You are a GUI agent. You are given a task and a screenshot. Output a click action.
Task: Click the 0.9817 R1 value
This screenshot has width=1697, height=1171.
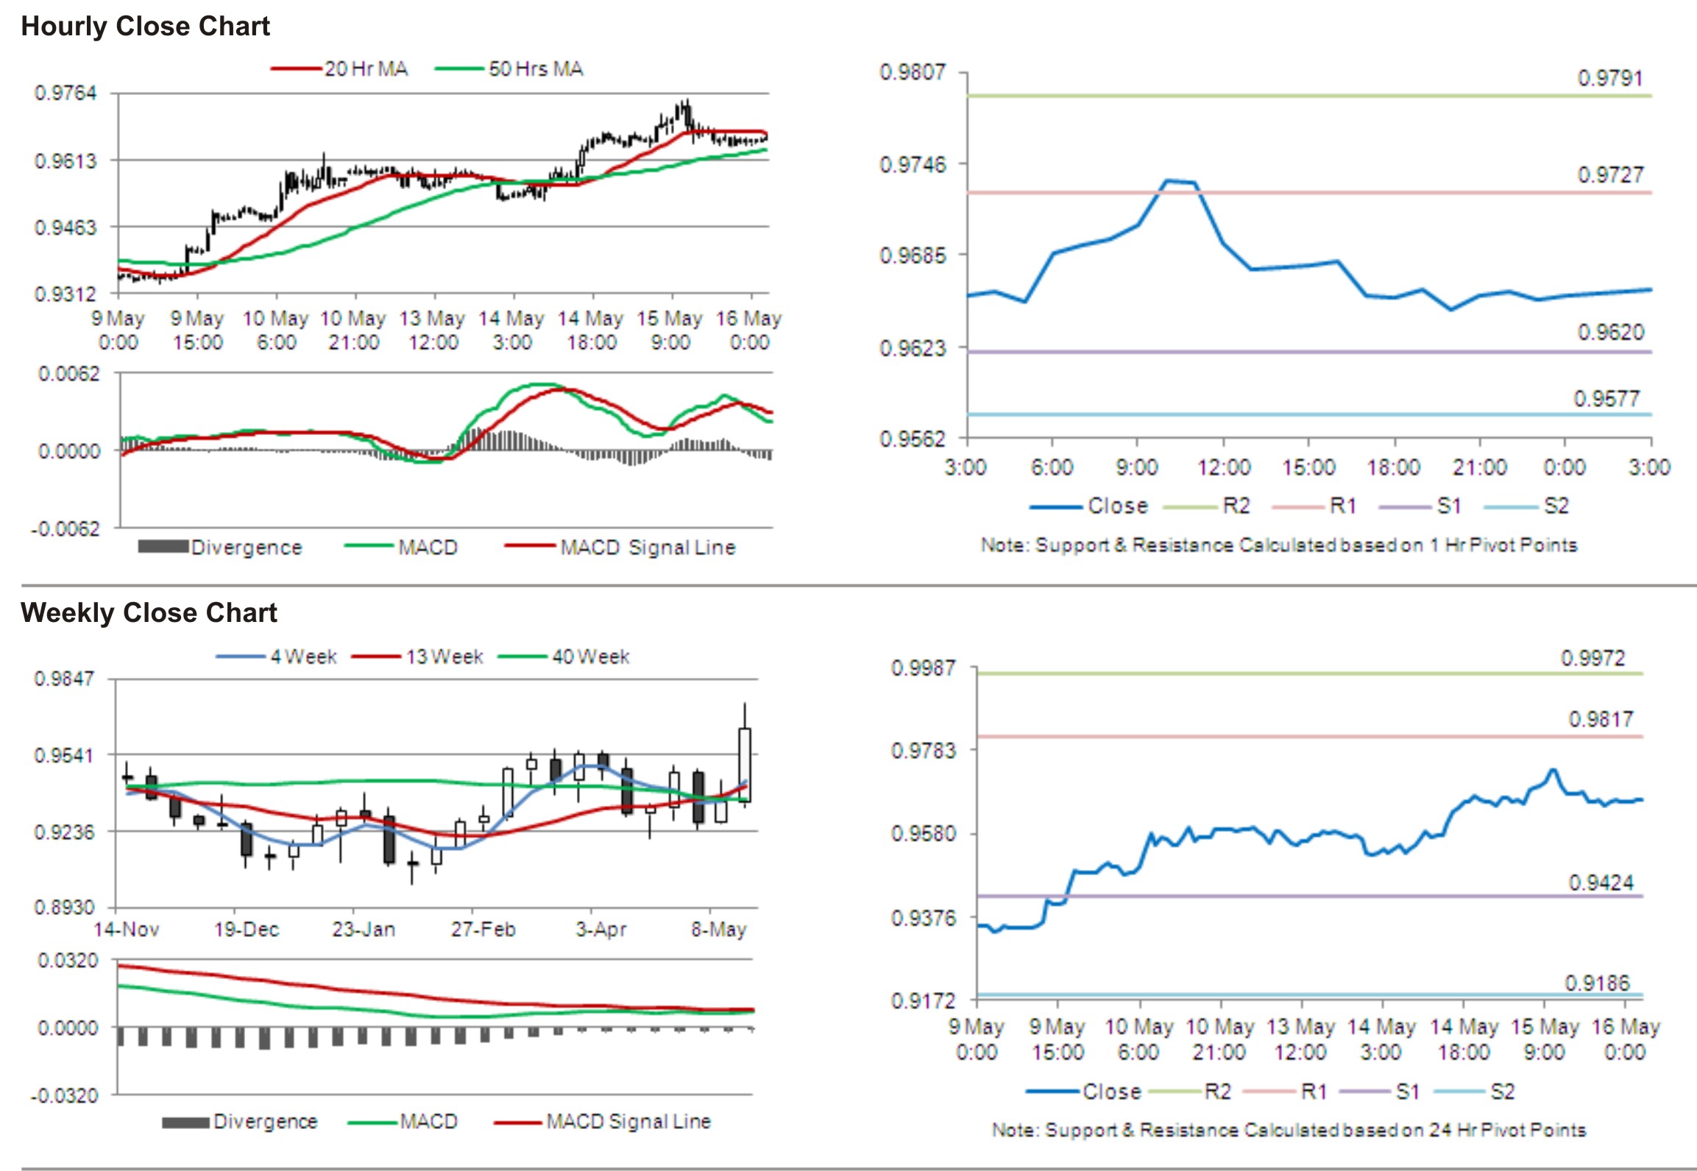(1601, 719)
